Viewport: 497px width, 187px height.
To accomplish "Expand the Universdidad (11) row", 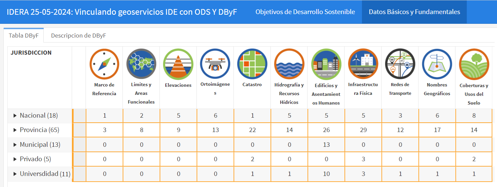I will pyautogui.click(x=15, y=174).
